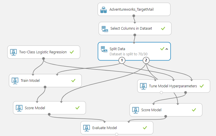Click the Adventureworks_TargetMail dataset icon
The height and width of the screenshot is (136, 216).
(x=104, y=10)
